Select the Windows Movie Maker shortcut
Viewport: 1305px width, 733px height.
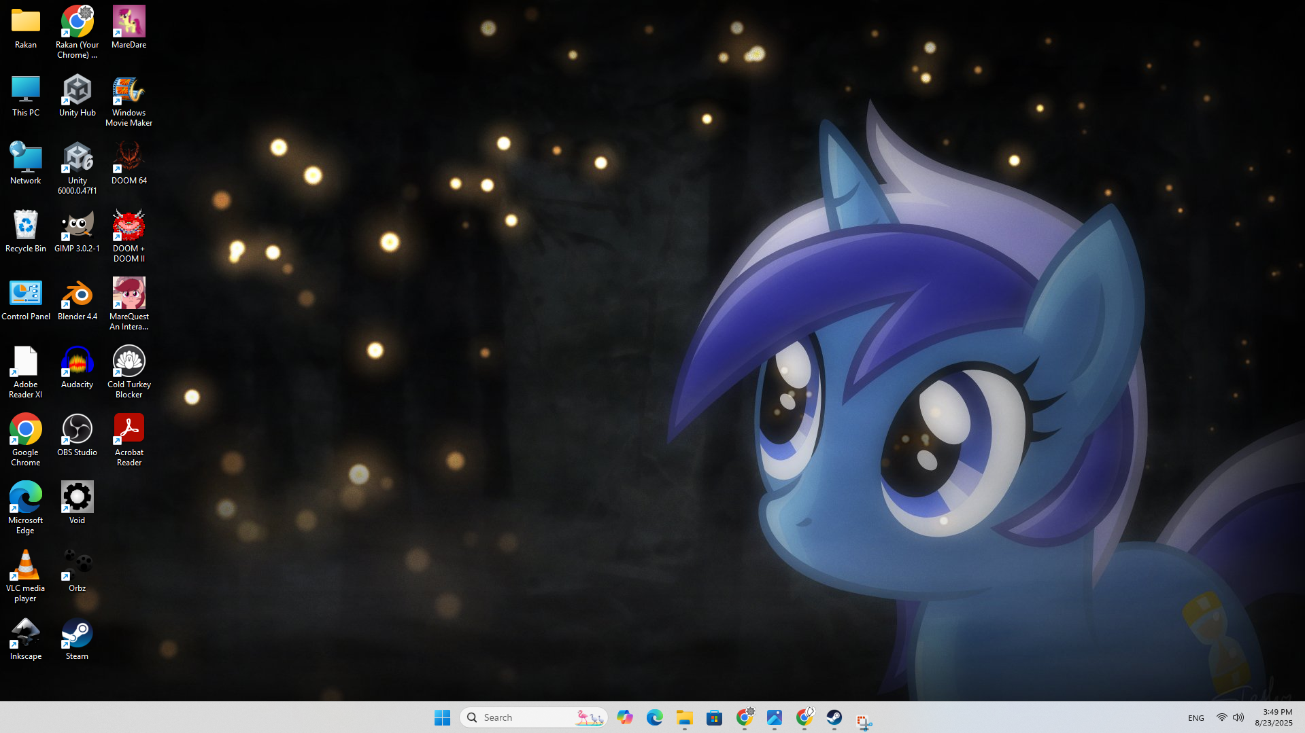129,101
